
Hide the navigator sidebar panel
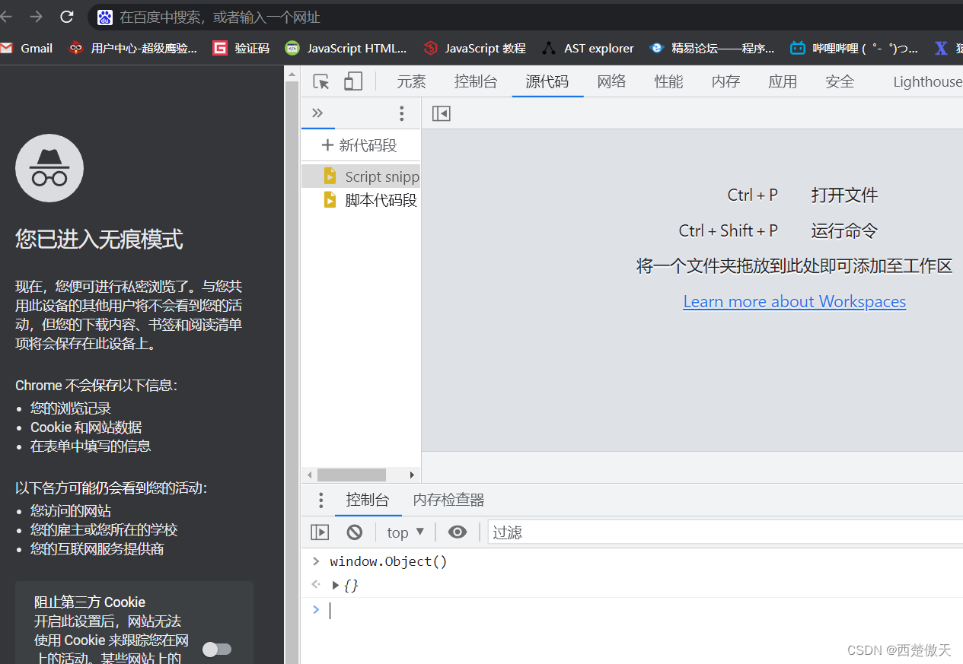coord(441,113)
